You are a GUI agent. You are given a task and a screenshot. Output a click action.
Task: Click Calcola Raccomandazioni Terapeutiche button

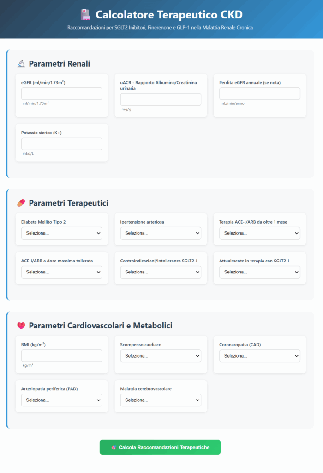click(x=160, y=447)
